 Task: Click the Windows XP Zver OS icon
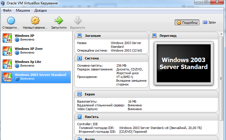[x=7, y=51]
